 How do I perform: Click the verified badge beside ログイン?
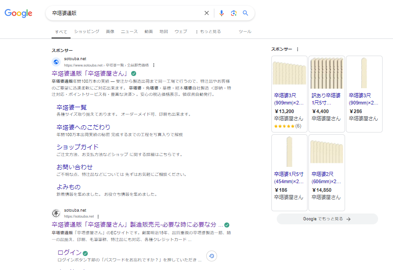click(x=85, y=253)
